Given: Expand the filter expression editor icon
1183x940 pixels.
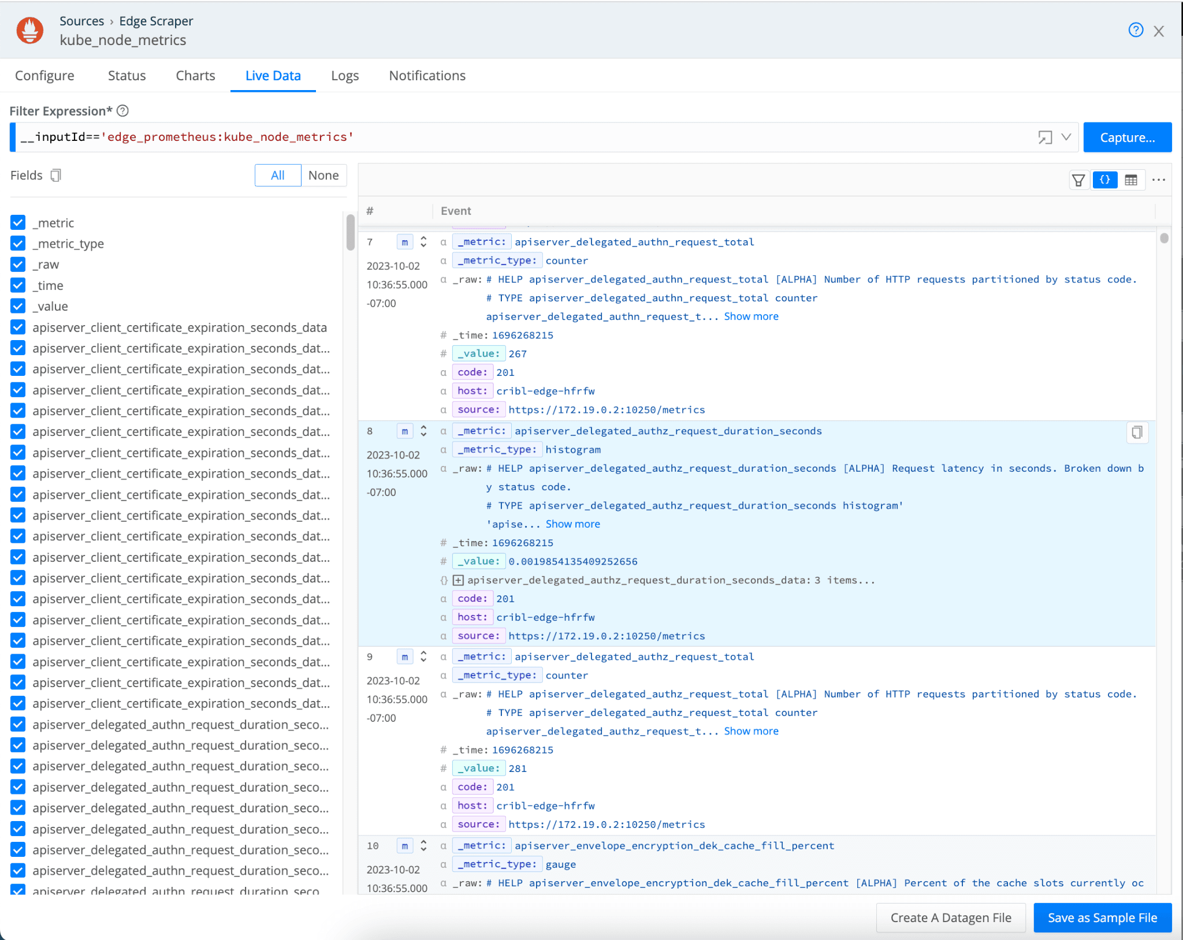Looking at the screenshot, I should pos(1044,137).
